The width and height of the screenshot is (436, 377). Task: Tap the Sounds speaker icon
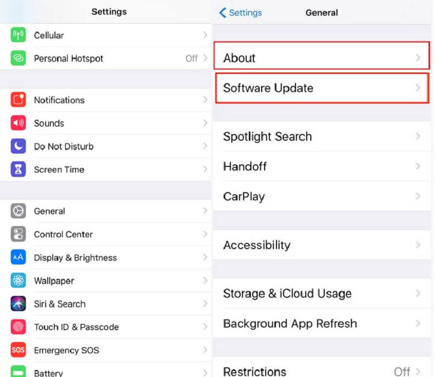[18, 123]
